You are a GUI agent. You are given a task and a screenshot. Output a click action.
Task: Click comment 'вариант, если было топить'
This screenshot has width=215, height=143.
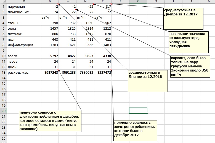coord(190,67)
